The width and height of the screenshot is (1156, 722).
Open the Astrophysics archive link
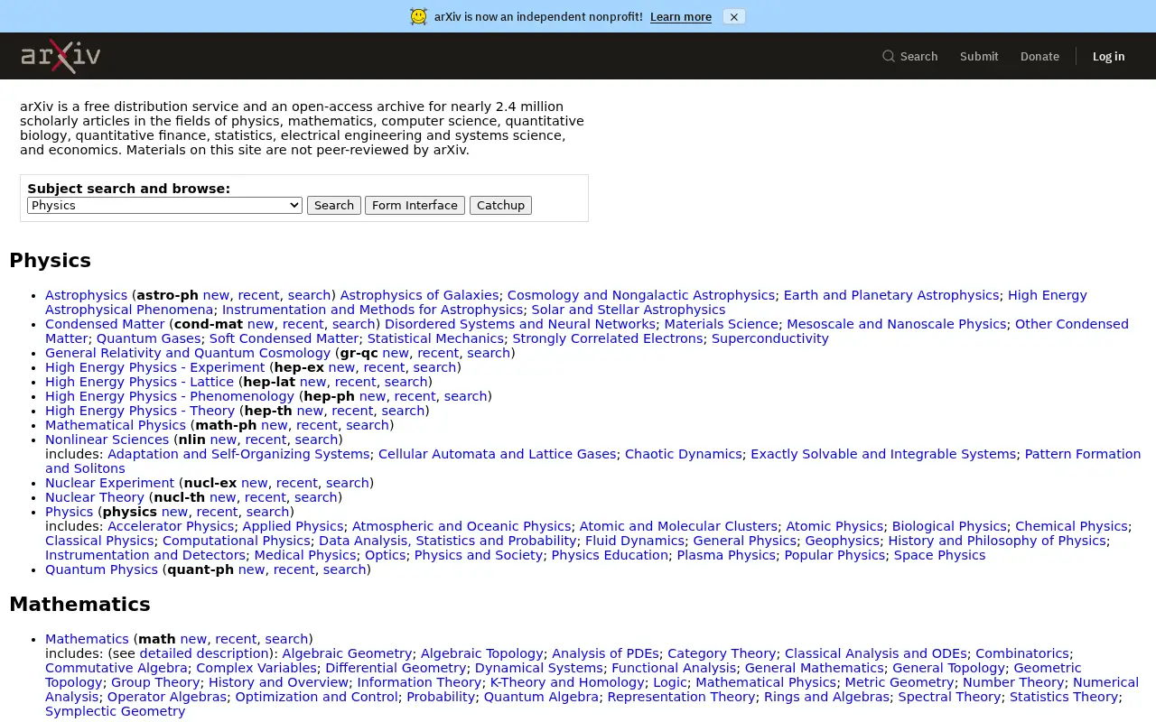pos(86,295)
